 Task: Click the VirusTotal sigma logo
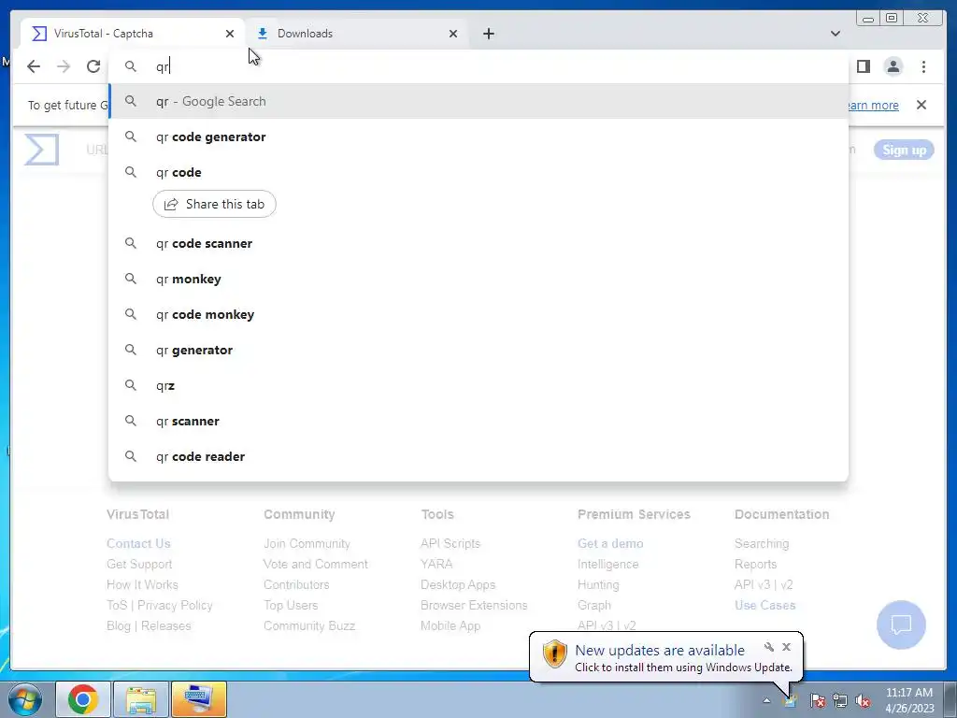click(41, 150)
